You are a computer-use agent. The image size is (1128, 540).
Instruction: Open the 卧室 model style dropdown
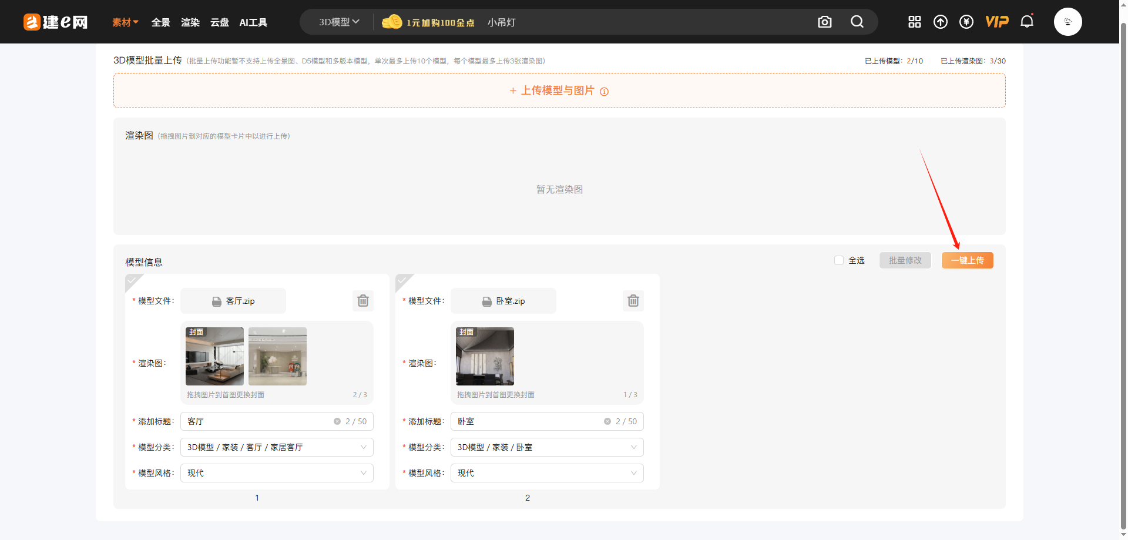(x=546, y=473)
